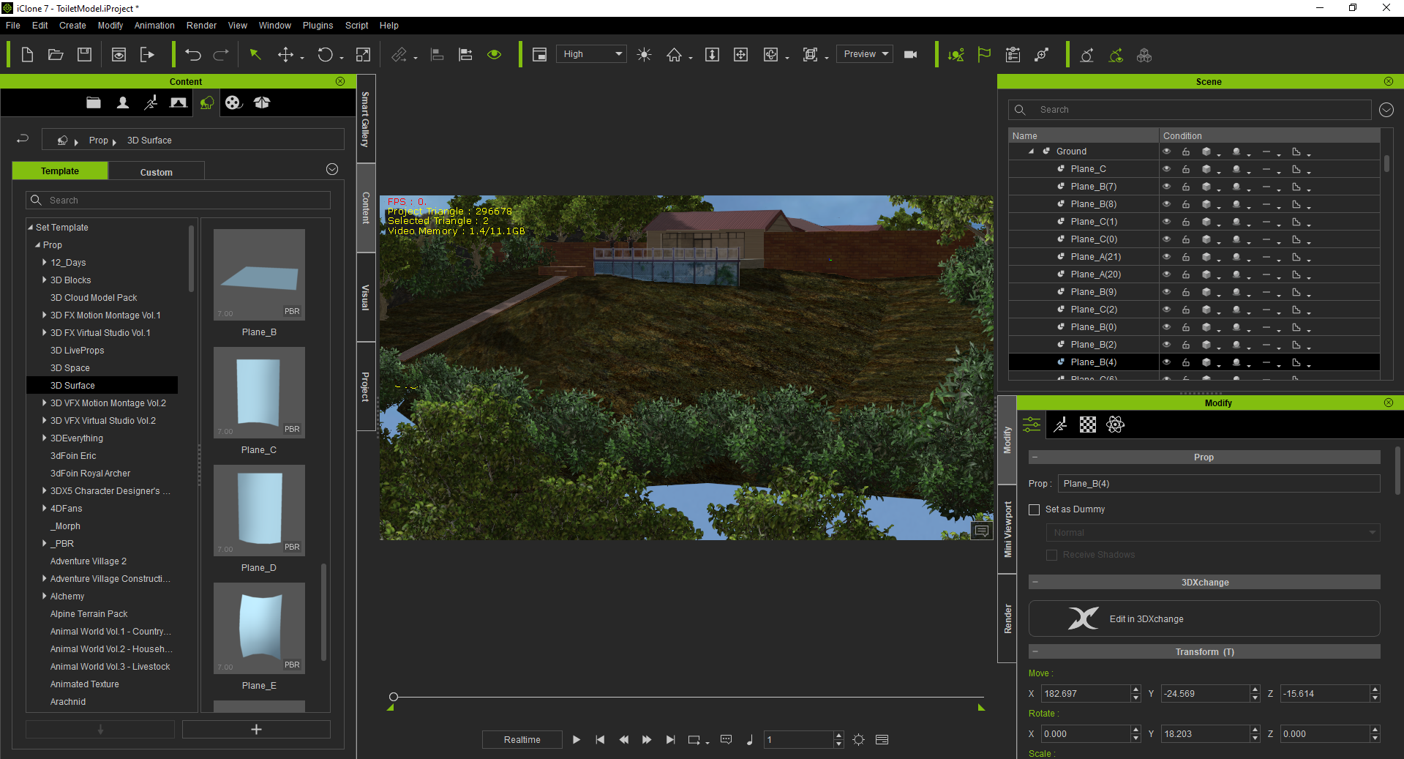Toggle visibility of Plane_B(4) in Scene

(1166, 362)
